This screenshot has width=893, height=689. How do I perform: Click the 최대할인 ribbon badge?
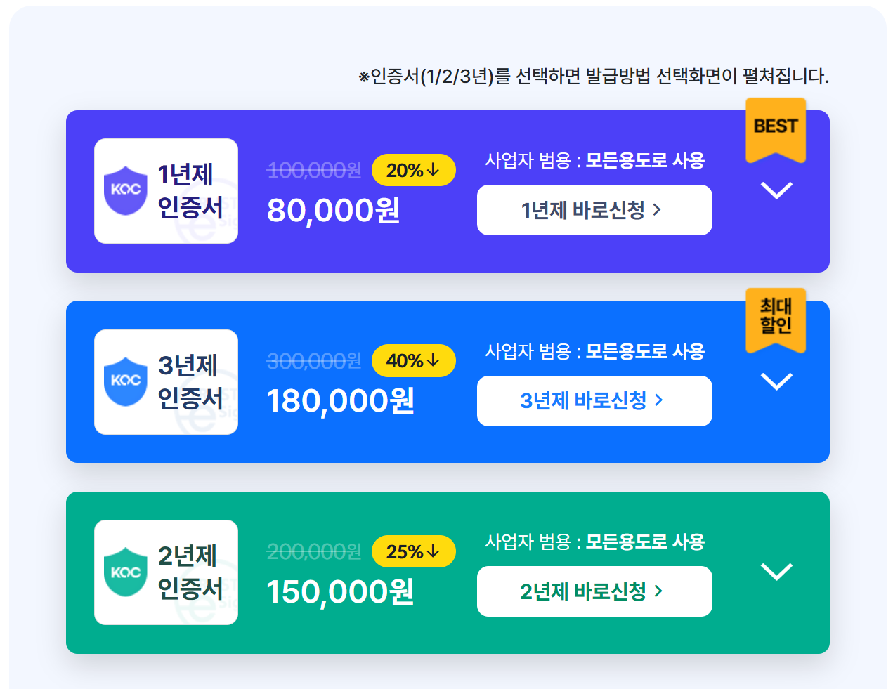click(x=776, y=320)
